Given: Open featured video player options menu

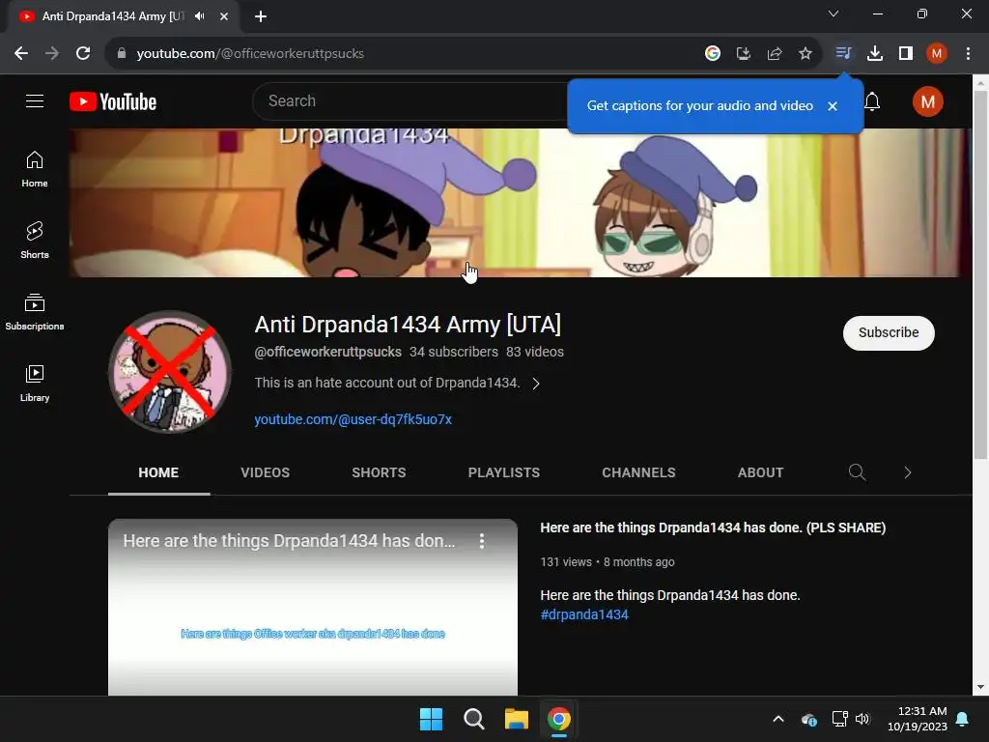Looking at the screenshot, I should coord(482,541).
